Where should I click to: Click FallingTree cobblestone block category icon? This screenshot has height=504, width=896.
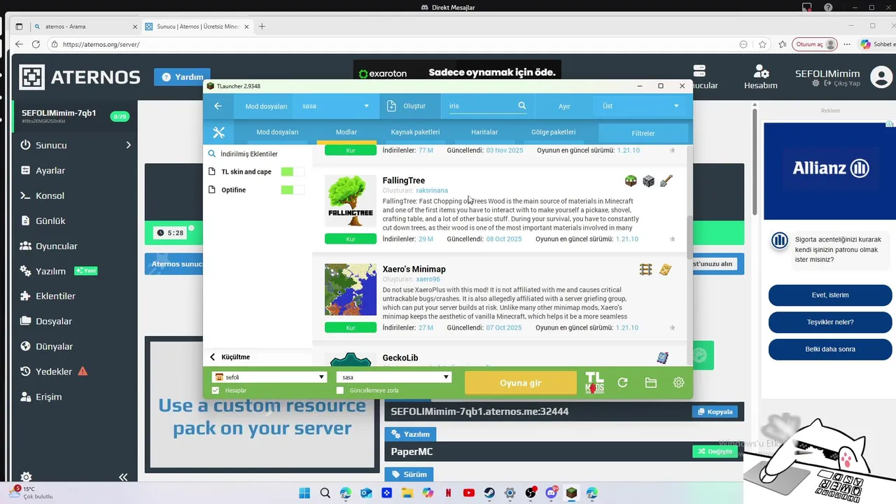point(648,181)
